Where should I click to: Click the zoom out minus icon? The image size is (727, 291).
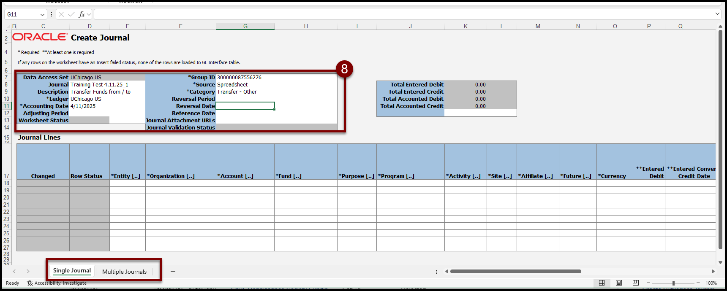point(648,283)
